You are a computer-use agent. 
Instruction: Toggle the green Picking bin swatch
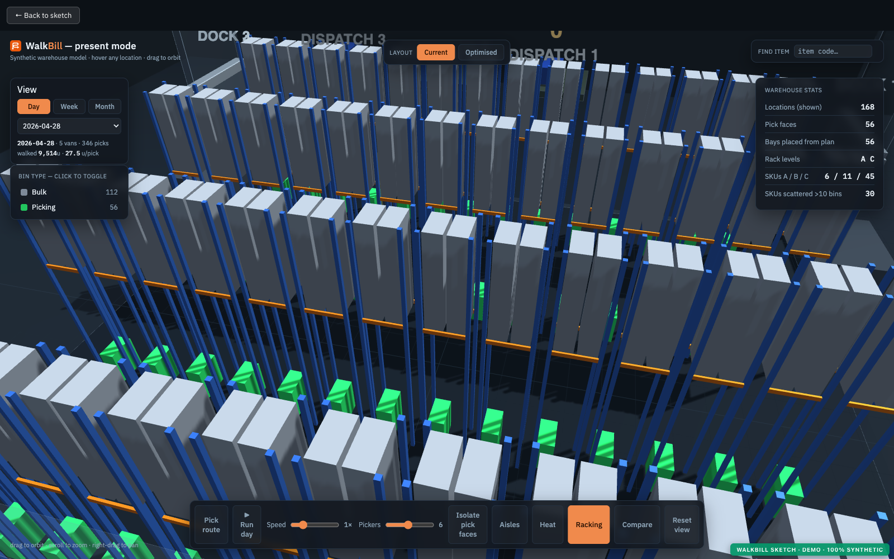(24, 207)
